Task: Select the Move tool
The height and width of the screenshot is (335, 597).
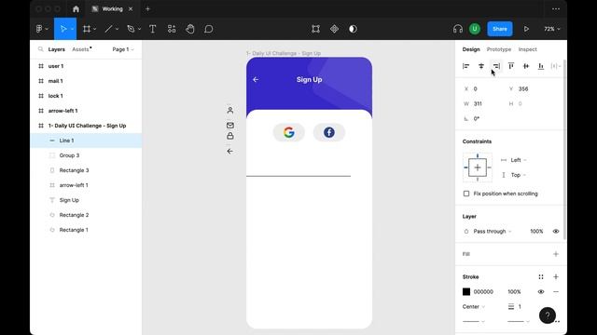Action: pos(63,29)
